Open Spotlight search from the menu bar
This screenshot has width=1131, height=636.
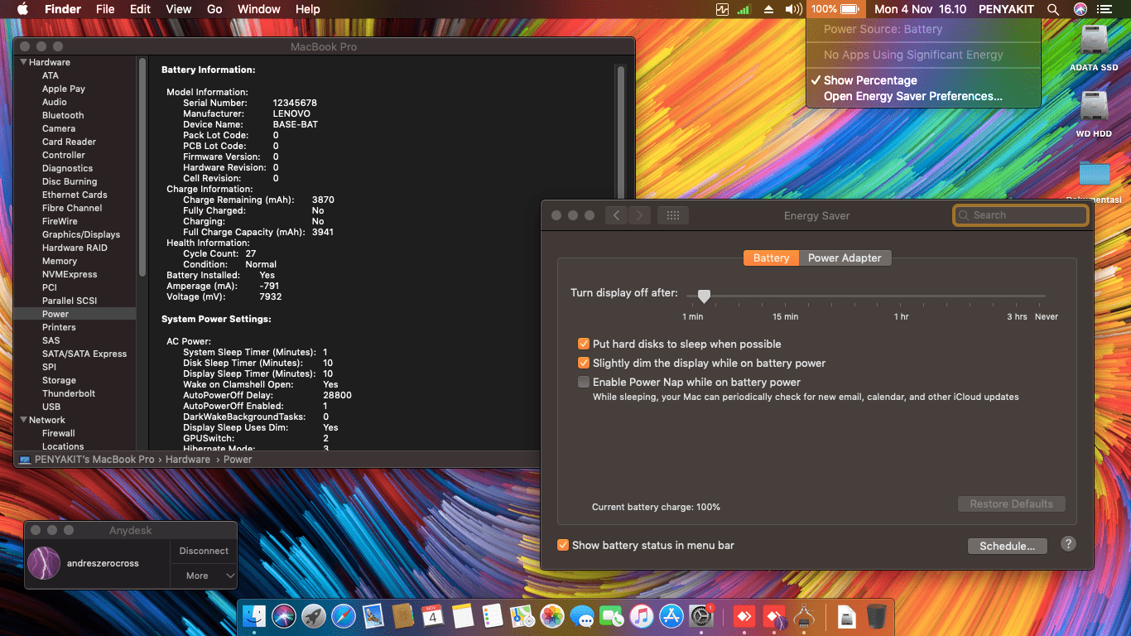pos(1052,9)
